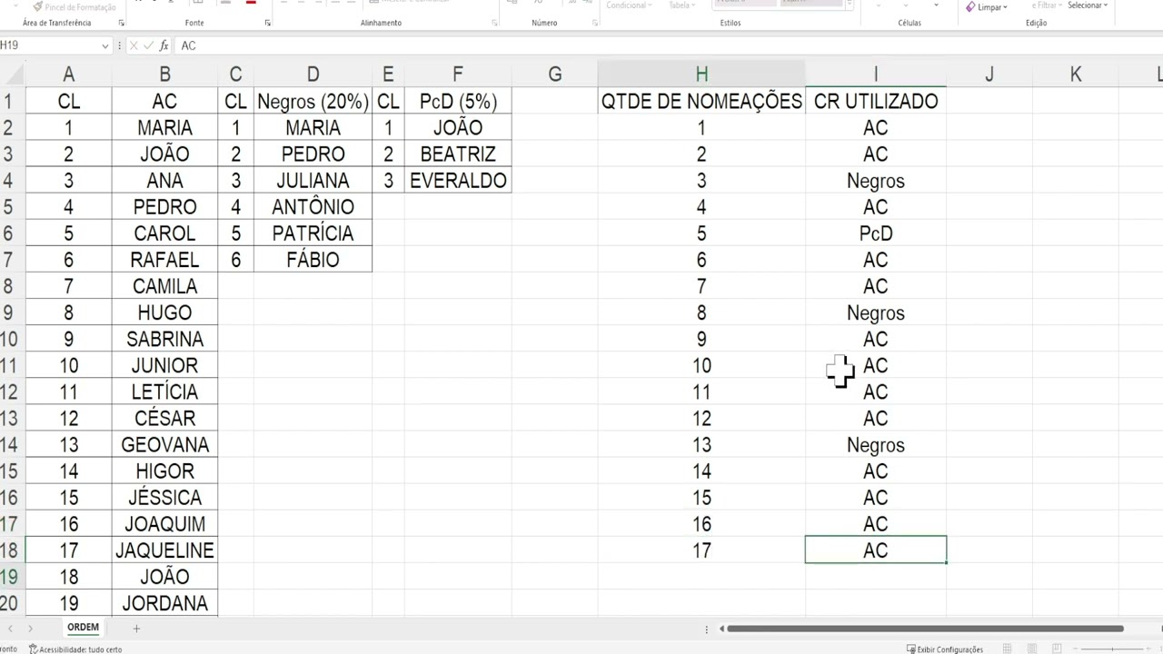Go to the next sheet with the right arrow

(30, 629)
